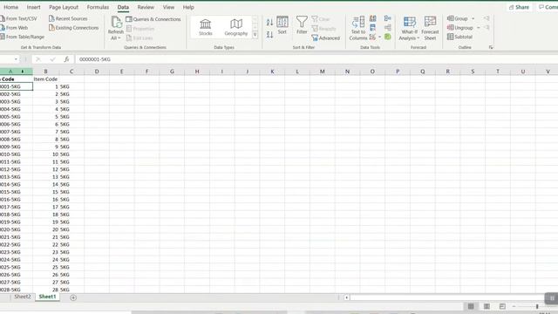Open Recent Sources
Image resolution: width=558 pixels, height=314 pixels.
68,18
